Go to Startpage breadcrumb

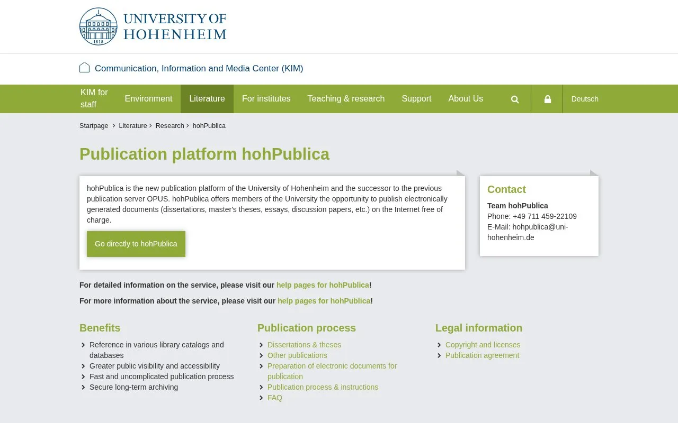point(94,126)
